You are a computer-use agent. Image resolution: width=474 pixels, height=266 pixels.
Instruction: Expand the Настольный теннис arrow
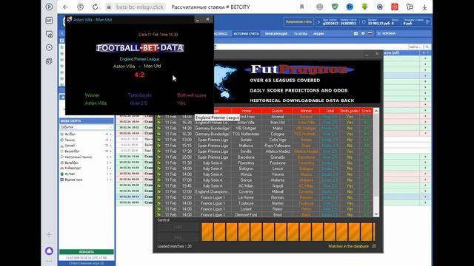pos(110,157)
